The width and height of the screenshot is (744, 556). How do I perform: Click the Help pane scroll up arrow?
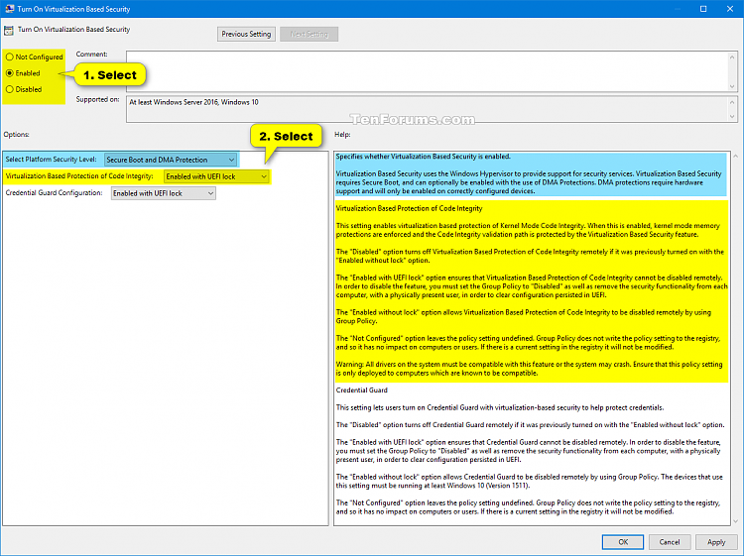point(735,156)
